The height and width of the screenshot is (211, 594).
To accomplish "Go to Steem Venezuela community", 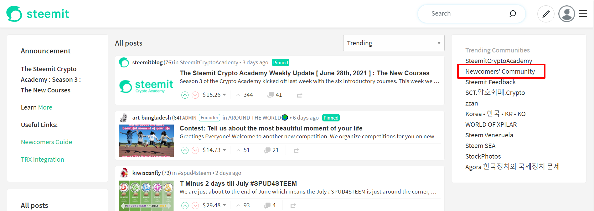I will pyautogui.click(x=489, y=135).
